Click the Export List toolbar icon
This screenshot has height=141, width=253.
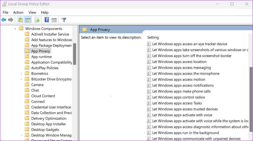pyautogui.click(x=37, y=20)
